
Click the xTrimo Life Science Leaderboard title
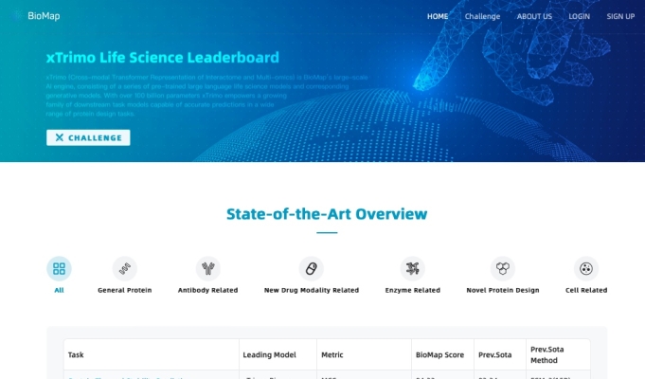(x=163, y=57)
